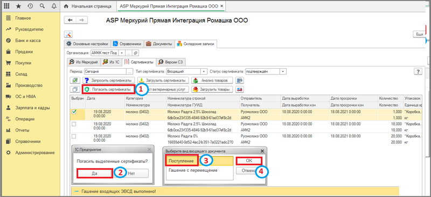Open period chooser ellipsis button
This screenshot has width=431, height=197.
click(x=130, y=71)
